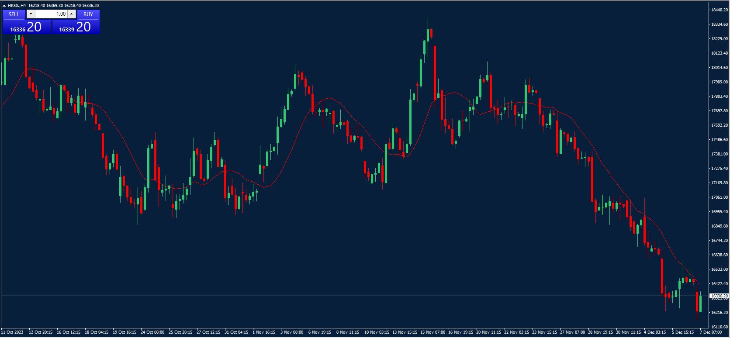Collapse the one-click trading panel triangle
The width and height of the screenshot is (730, 338).
[x=4, y=6]
